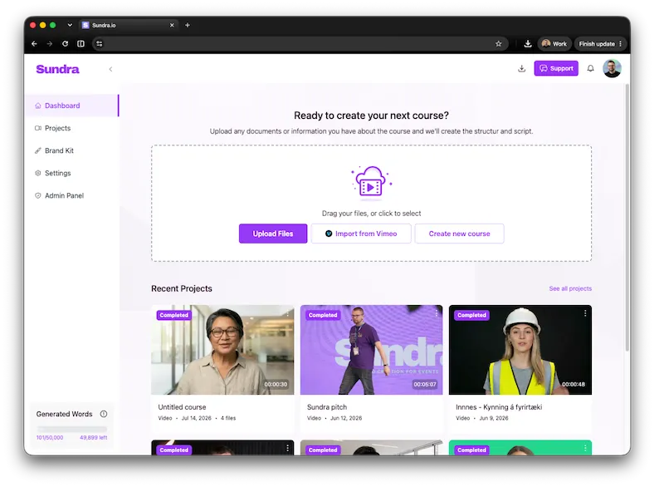Open the Projects sidebar item
The image size is (664, 487).
click(71, 128)
